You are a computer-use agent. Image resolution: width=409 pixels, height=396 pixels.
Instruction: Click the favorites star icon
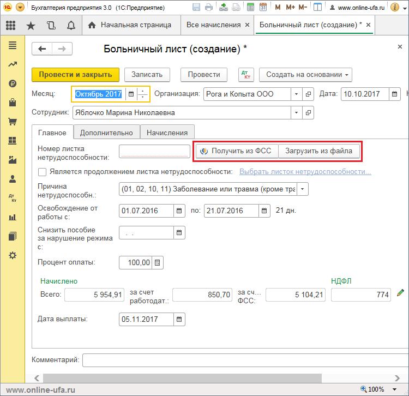31,25
